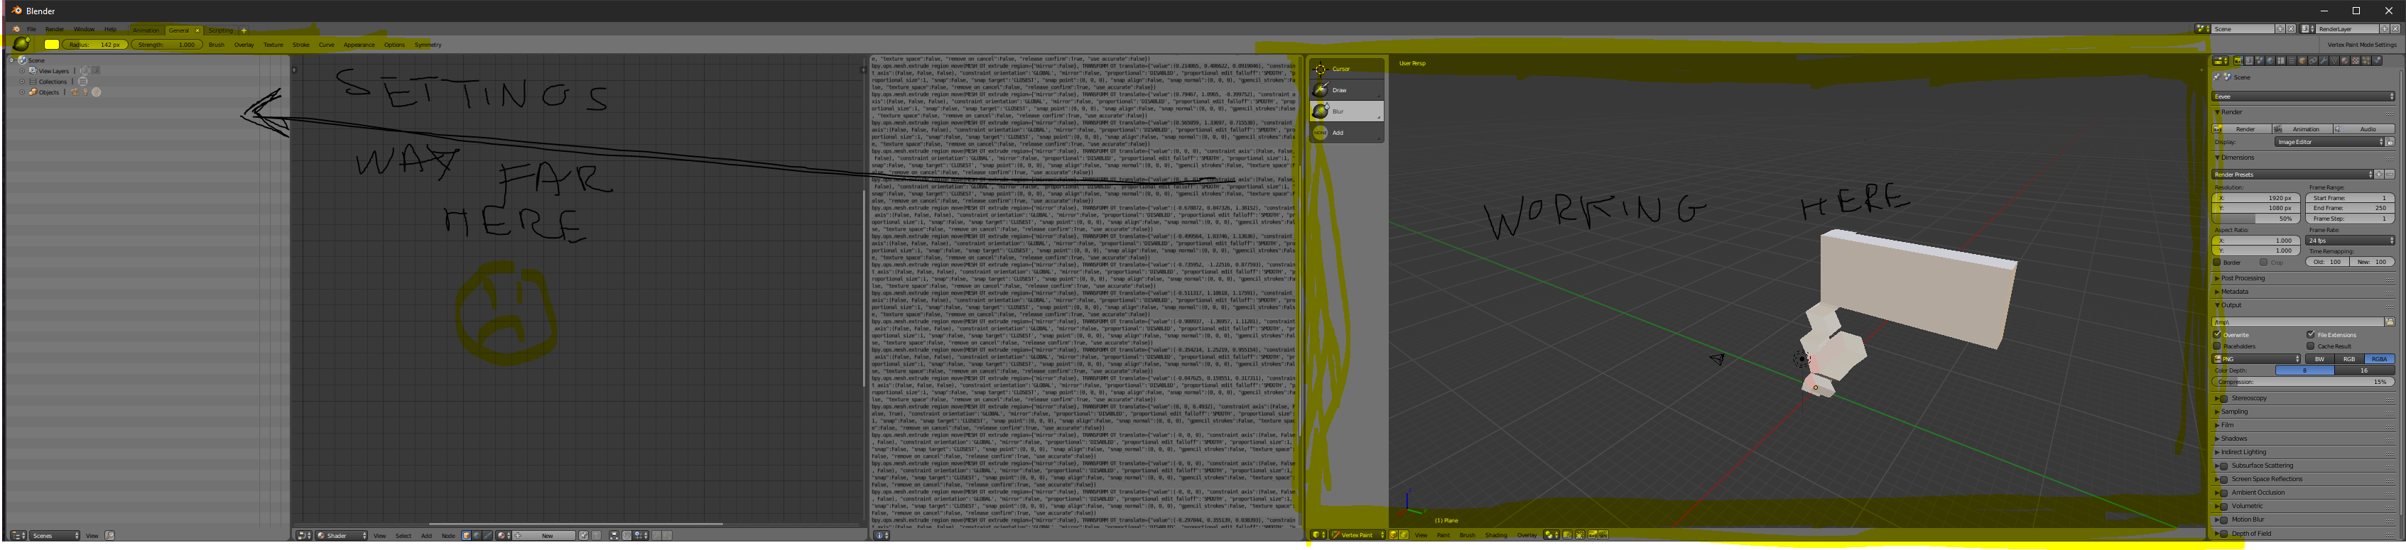Image resolution: width=2406 pixels, height=550 pixels.
Task: Pin the properties editor context
Action: (2217, 77)
